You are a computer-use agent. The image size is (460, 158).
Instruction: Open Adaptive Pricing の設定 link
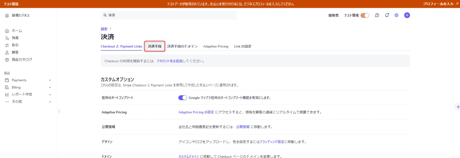[196, 112]
